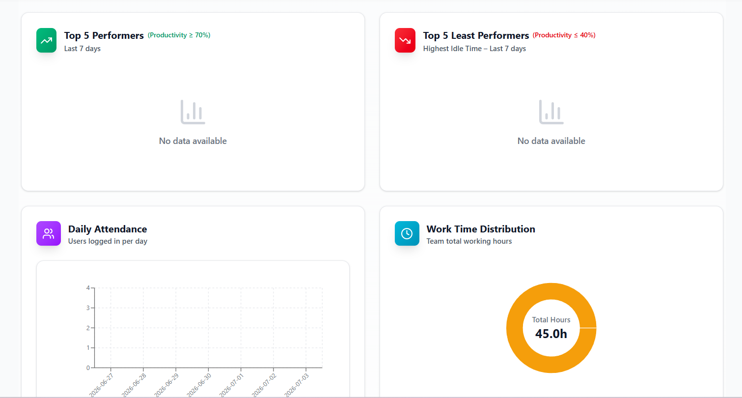This screenshot has width=742, height=398.
Task: Click the y-axis value 0 on attendance chart
Action: click(x=87, y=368)
